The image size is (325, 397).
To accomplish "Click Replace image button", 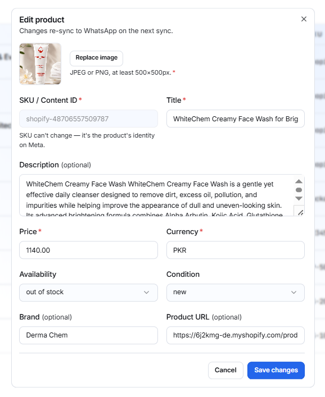I will (96, 58).
